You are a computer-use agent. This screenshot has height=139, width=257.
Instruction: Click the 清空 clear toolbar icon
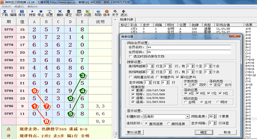pos(69,13)
